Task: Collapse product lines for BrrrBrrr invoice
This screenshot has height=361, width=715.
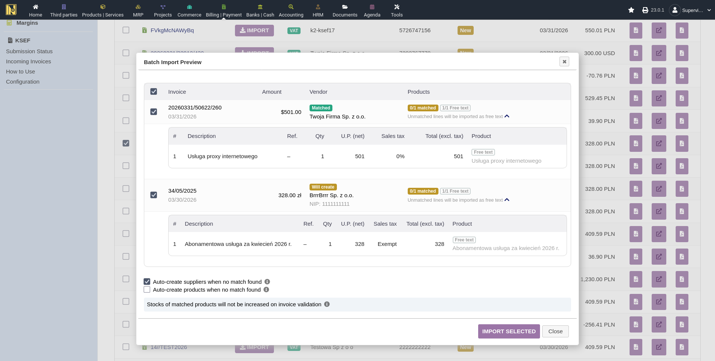Action: [x=507, y=200]
